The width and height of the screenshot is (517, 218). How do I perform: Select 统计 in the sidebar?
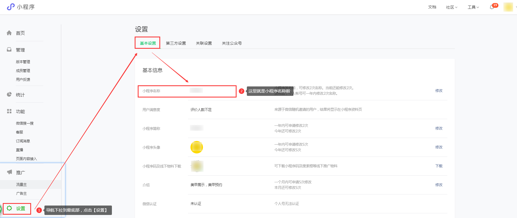20,95
